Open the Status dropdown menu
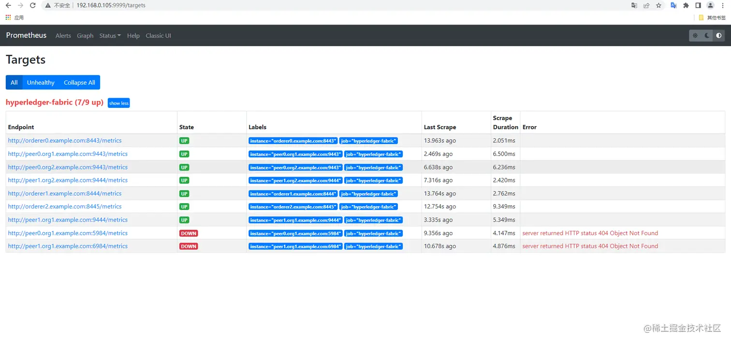The width and height of the screenshot is (731, 343). (x=110, y=36)
